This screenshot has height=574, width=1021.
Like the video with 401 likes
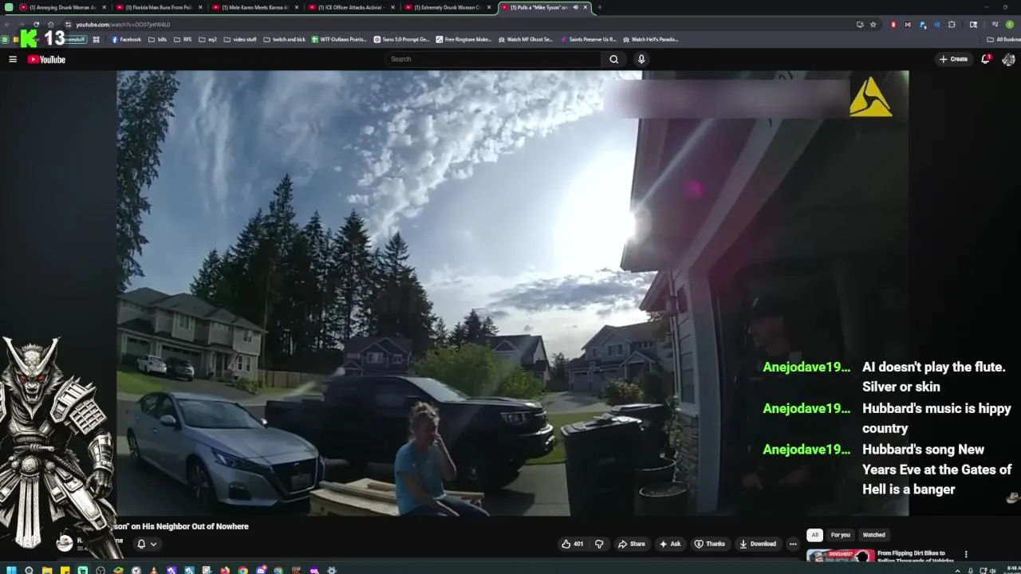573,544
